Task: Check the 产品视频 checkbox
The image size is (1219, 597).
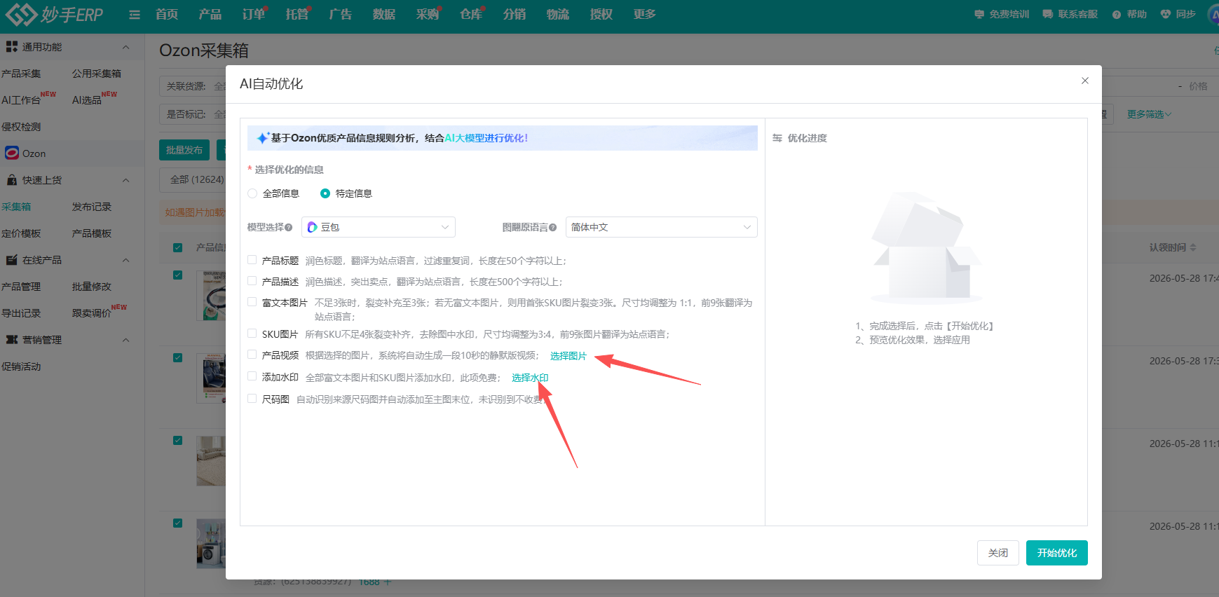Action: (252, 355)
